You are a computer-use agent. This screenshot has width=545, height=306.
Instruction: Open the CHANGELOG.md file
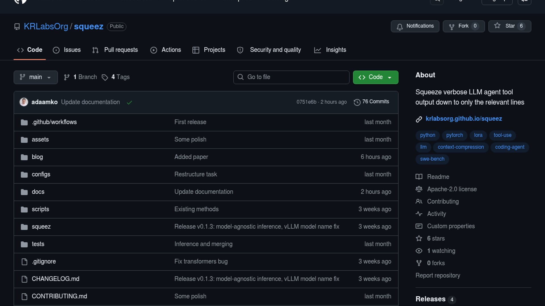click(x=55, y=279)
